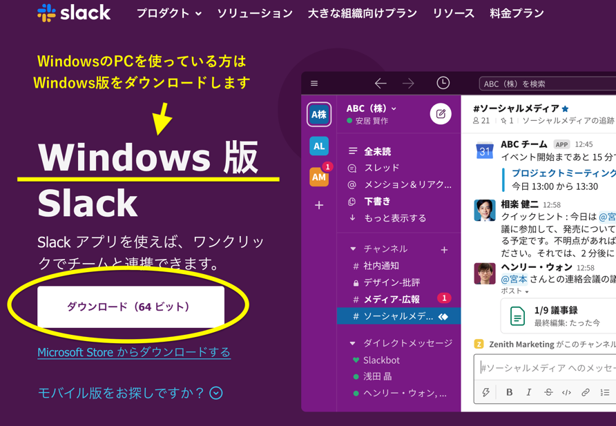The image size is (616, 426).
Task: Select the #ソーシャルメデ... channel
Action: [x=398, y=316]
